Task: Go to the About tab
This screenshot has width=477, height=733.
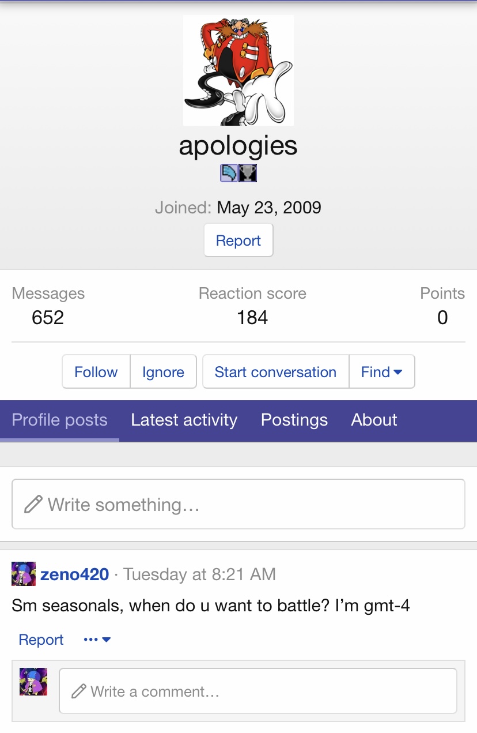Action: 374,420
